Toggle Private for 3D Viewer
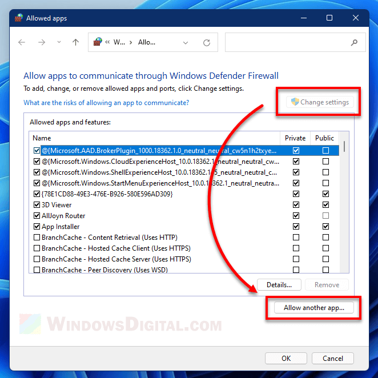Viewport: 378px width, 378px height. click(296, 205)
